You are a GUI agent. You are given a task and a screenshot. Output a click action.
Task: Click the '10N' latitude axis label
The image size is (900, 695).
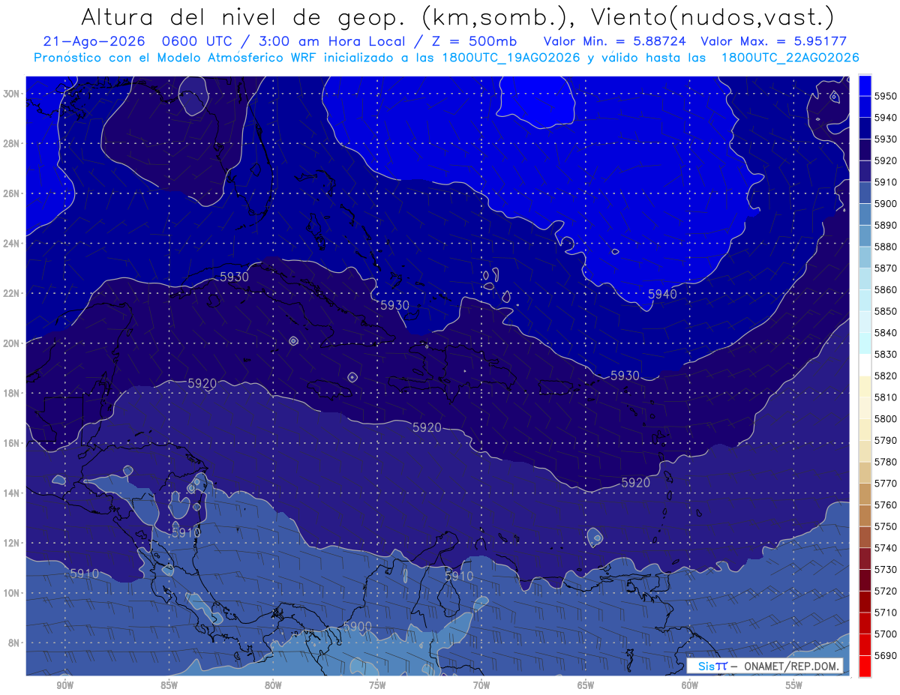[10, 593]
